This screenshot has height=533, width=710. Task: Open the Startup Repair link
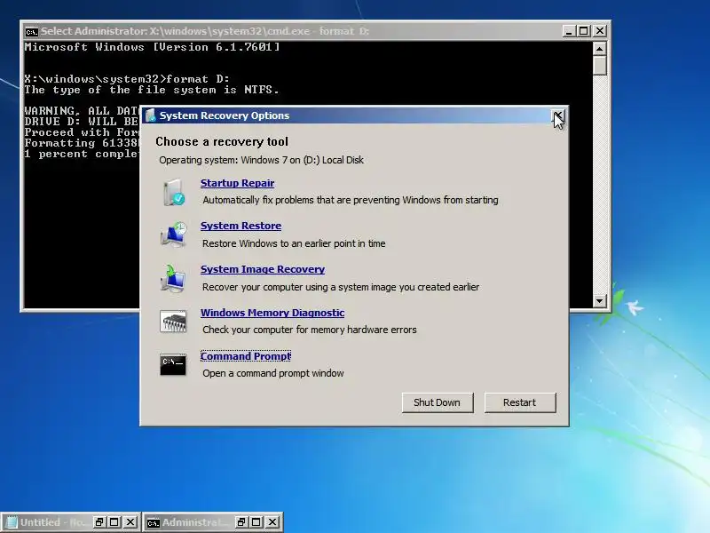237,183
